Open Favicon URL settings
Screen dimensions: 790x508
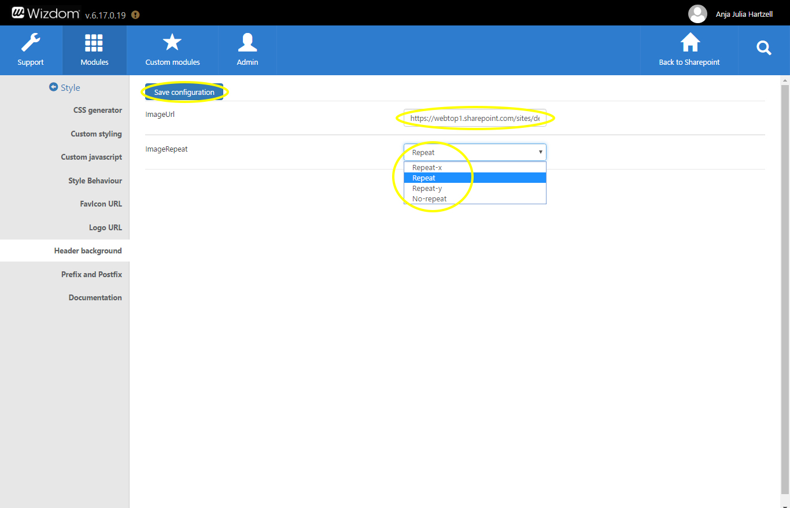point(101,204)
